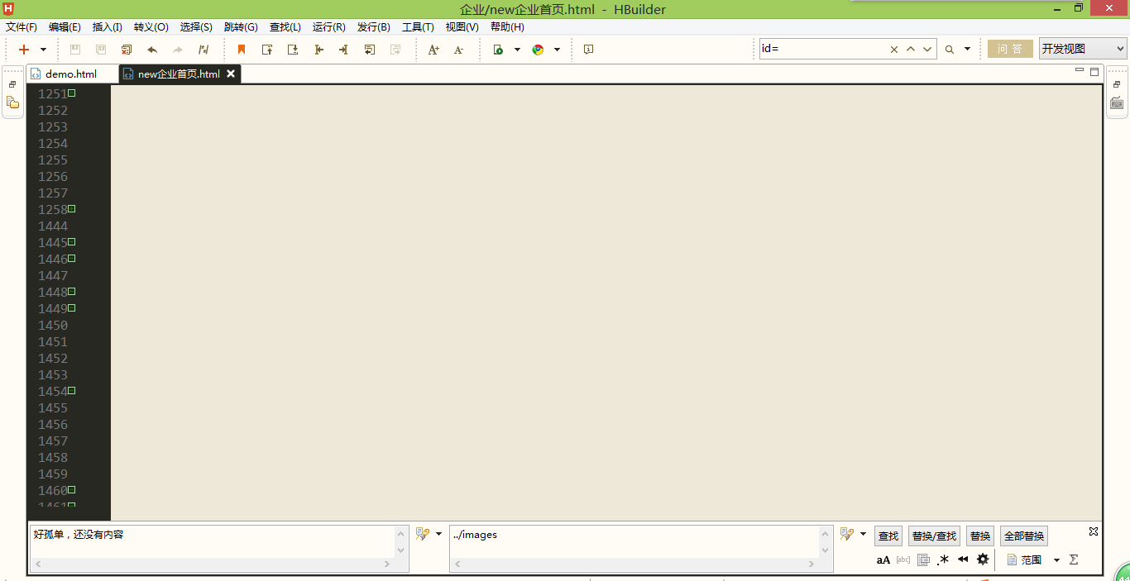Viewport: 1130px width, 581px height.
Task: Toggle code fold marker at line 1454
Action: coord(72,390)
